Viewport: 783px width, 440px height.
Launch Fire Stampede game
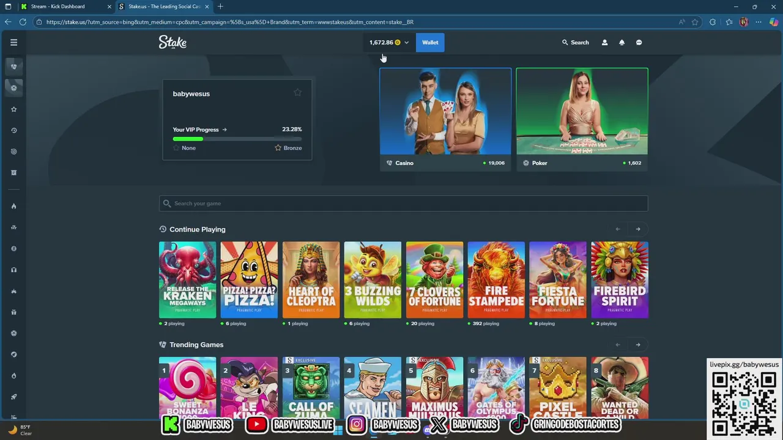(496, 280)
